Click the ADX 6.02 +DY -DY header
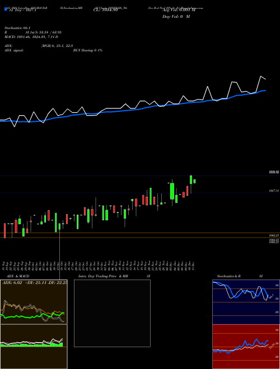Image resolution: width=280 pixels, height=369 pixels. pyautogui.click(x=35, y=283)
